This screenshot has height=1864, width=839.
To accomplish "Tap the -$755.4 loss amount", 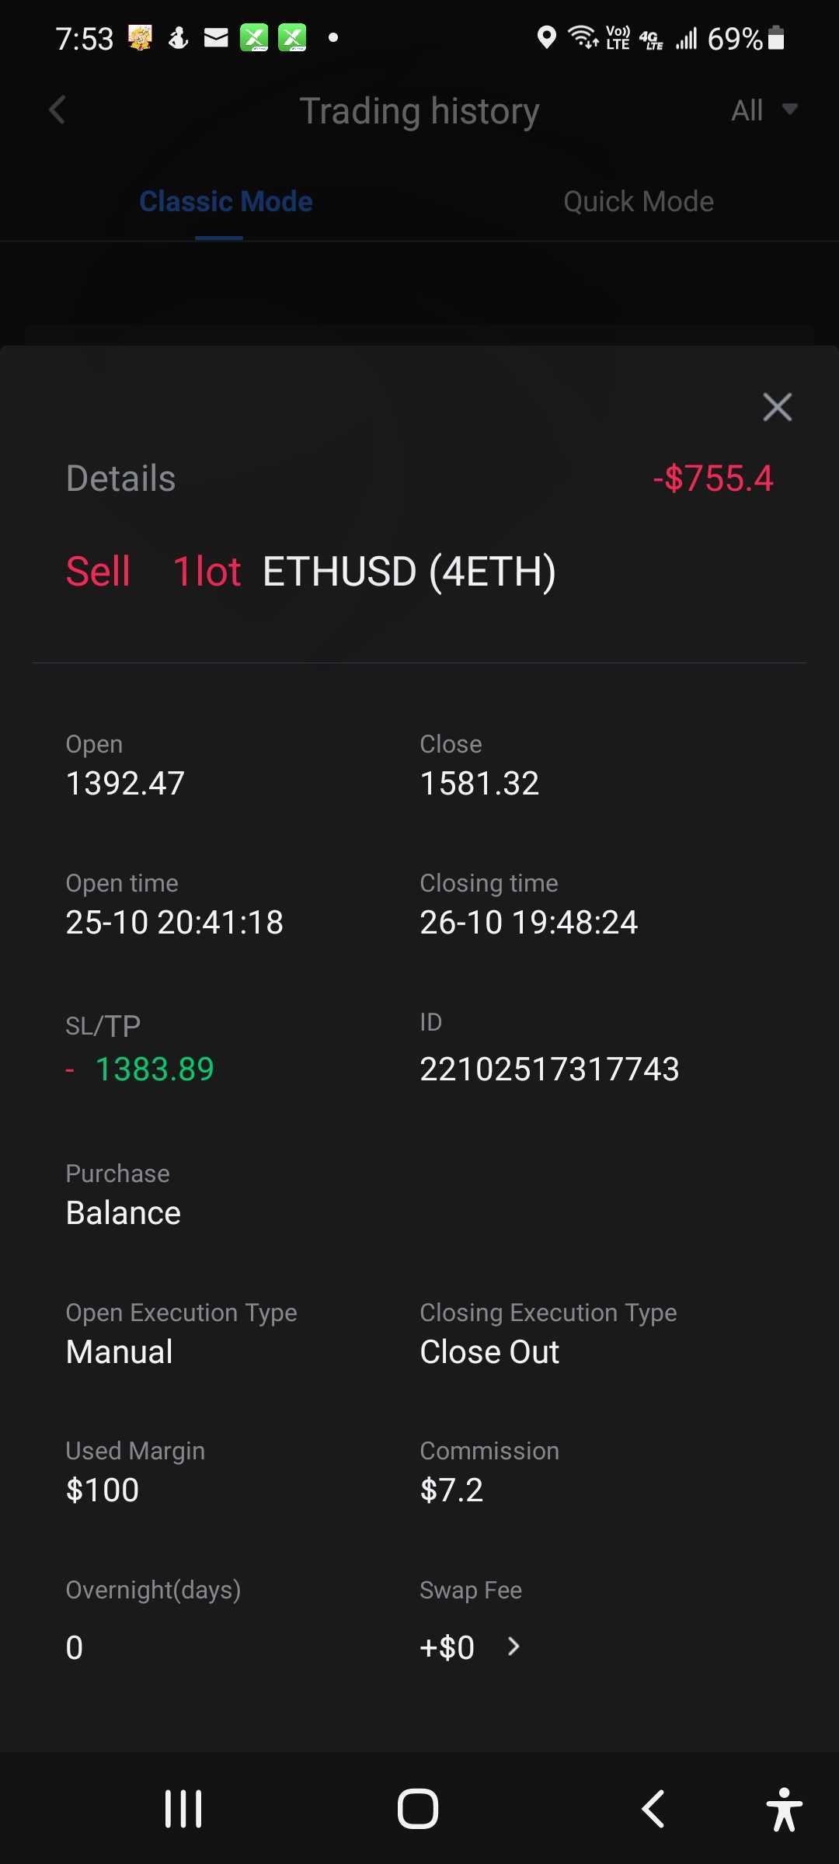I will click(712, 478).
